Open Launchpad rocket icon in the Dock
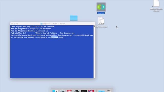The height and width of the screenshot is (92, 164). 62,91
